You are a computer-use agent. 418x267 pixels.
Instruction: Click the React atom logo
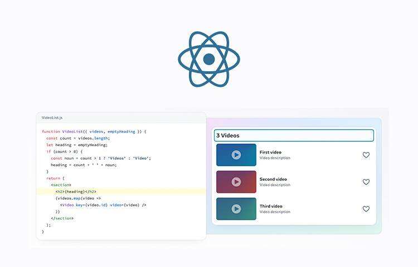tap(209, 60)
